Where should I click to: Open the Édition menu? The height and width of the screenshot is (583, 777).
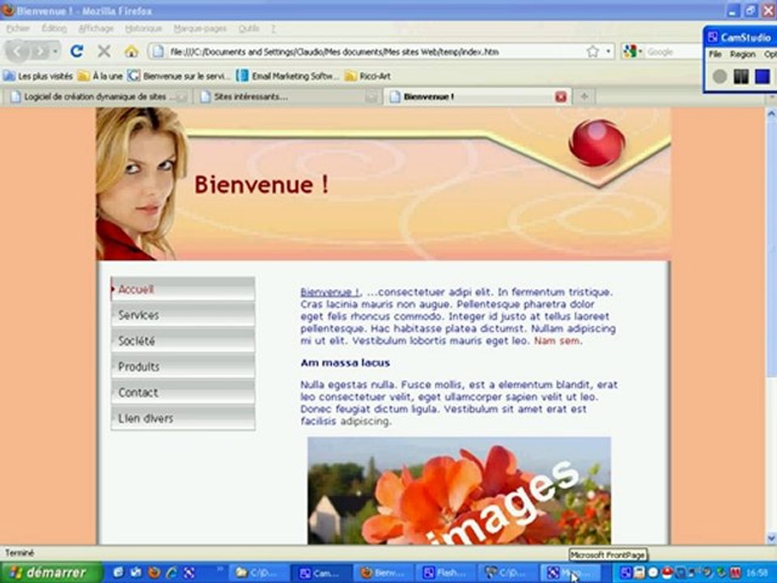pos(54,29)
